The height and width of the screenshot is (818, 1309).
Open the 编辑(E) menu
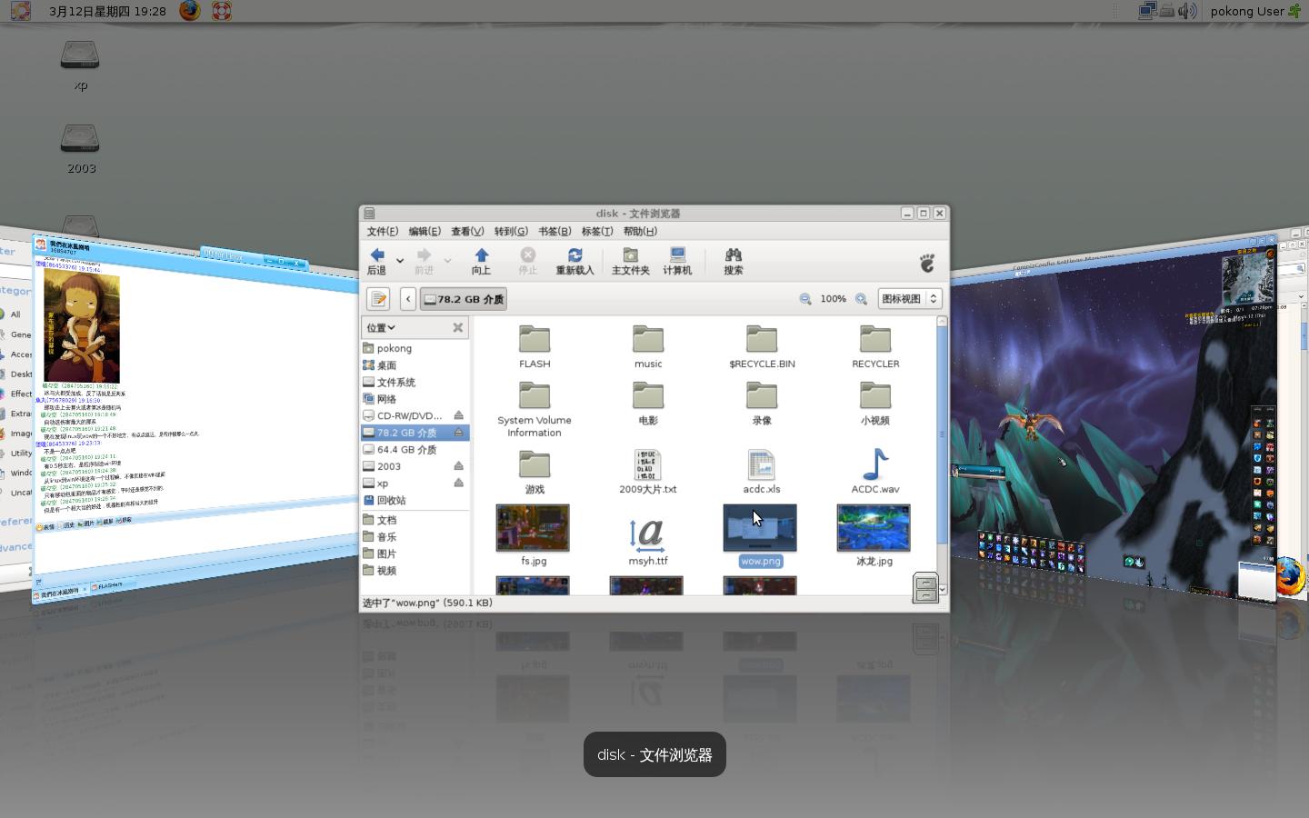(x=425, y=232)
